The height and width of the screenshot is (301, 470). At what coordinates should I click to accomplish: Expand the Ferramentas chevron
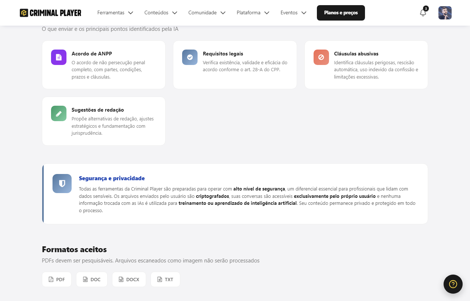coord(130,13)
